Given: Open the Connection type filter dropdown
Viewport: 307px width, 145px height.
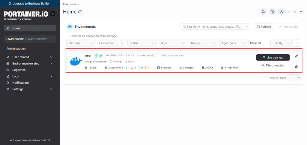Looking at the screenshot, I should [112, 43].
